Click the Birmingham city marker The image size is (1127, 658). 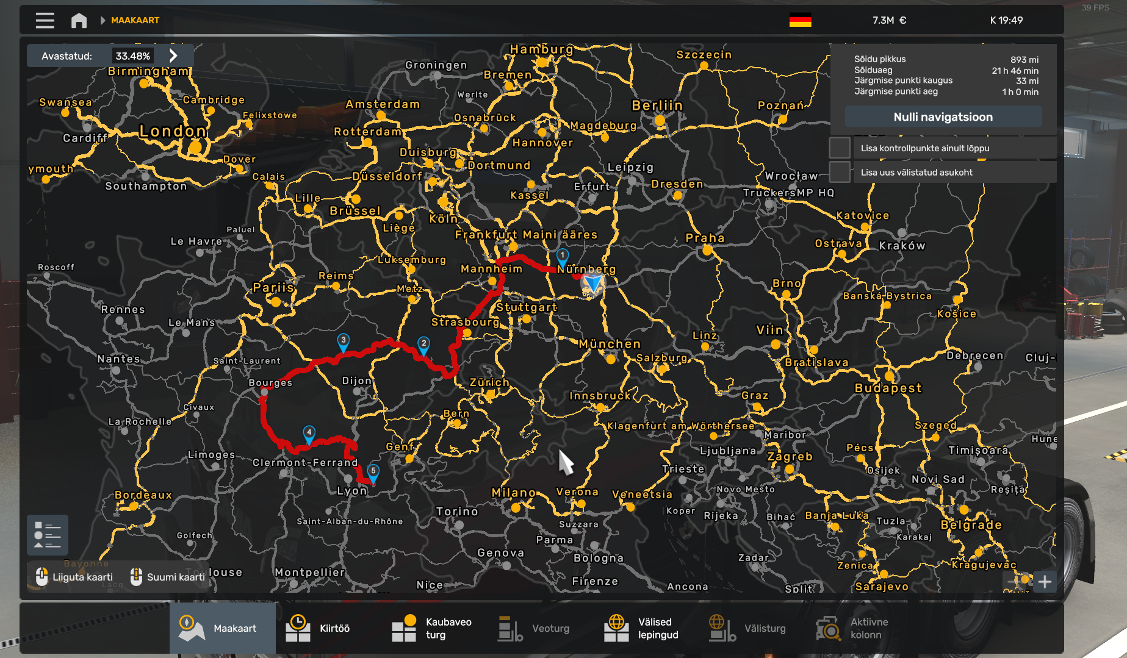(x=144, y=84)
